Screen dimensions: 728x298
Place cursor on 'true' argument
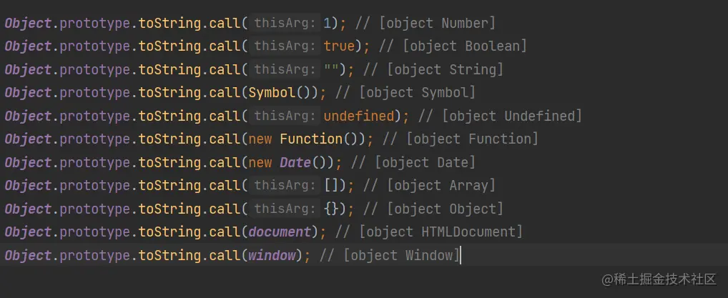339,46
